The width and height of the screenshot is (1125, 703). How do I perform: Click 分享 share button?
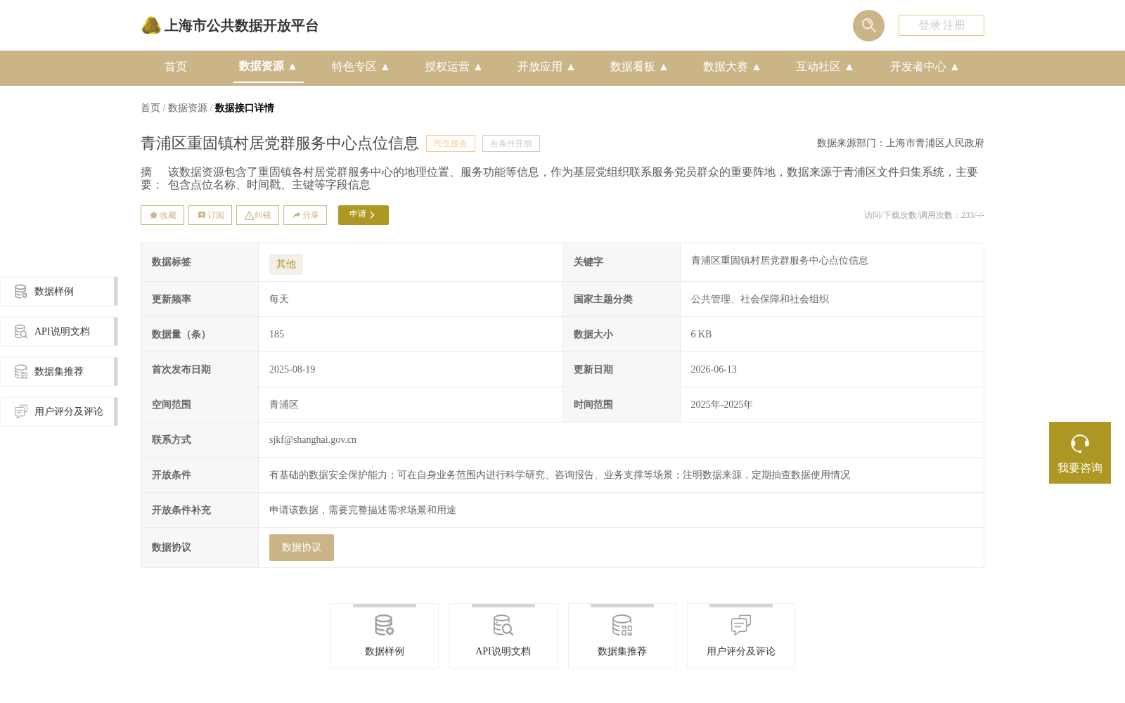click(305, 215)
